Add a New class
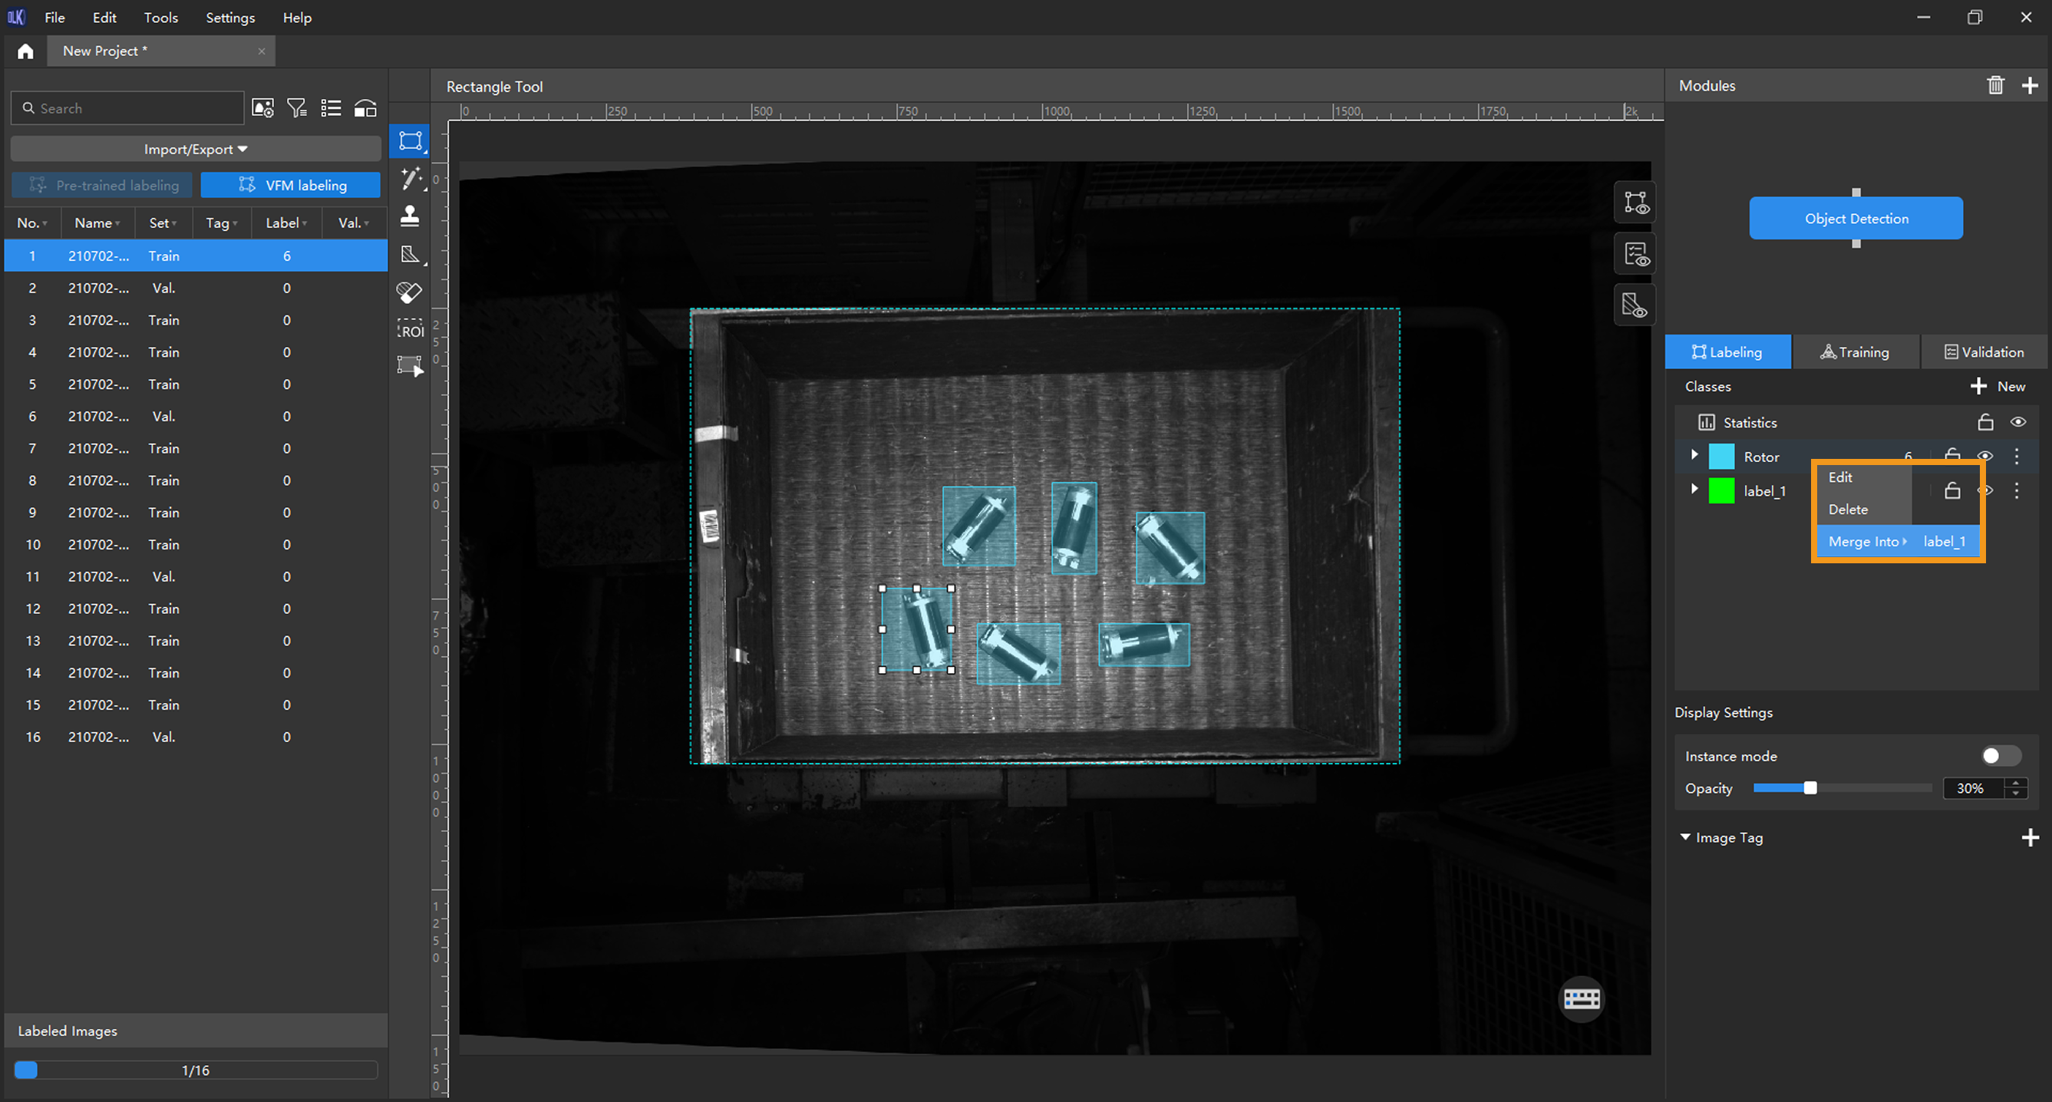 click(1998, 387)
